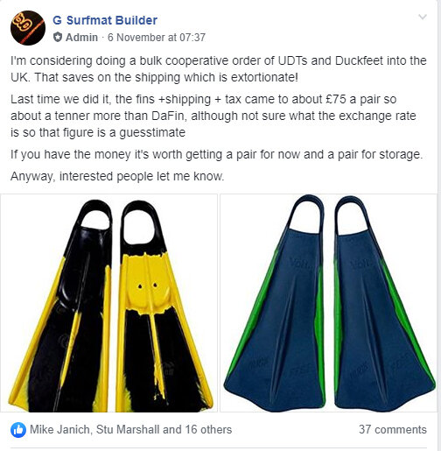Click the blue thumbs-up reaction icon

tap(18, 430)
